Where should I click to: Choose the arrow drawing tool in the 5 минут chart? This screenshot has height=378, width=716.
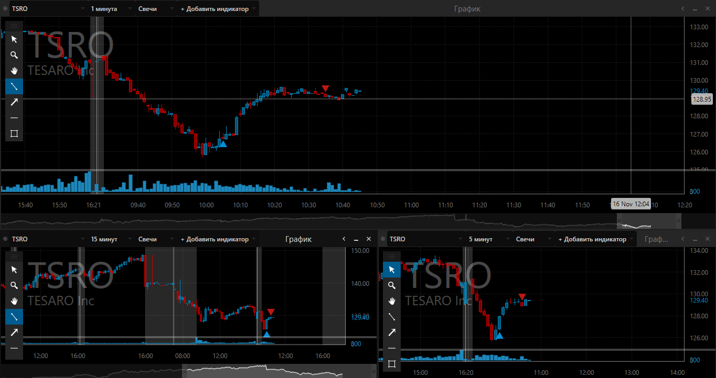(392, 332)
